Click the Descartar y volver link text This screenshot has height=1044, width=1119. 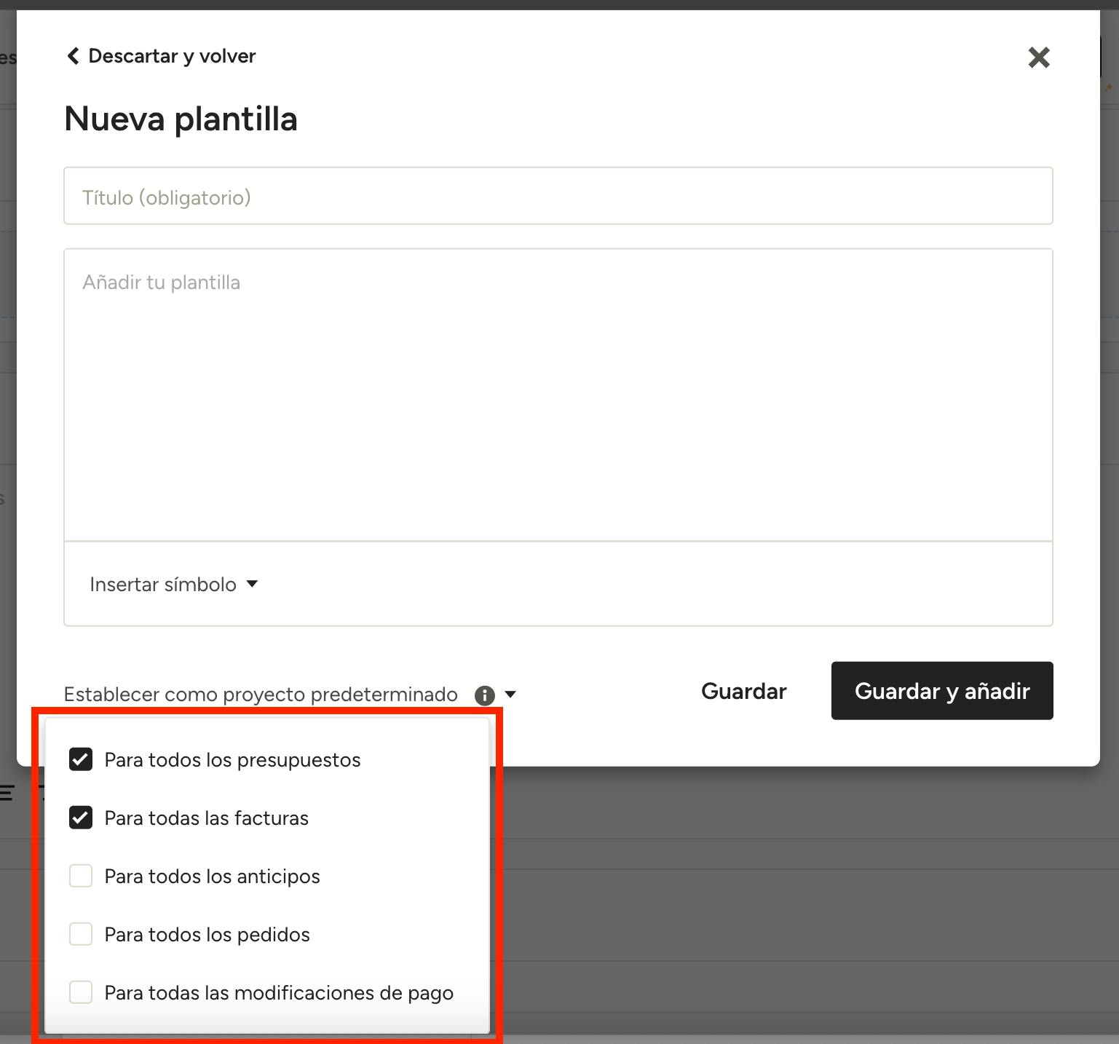[173, 56]
